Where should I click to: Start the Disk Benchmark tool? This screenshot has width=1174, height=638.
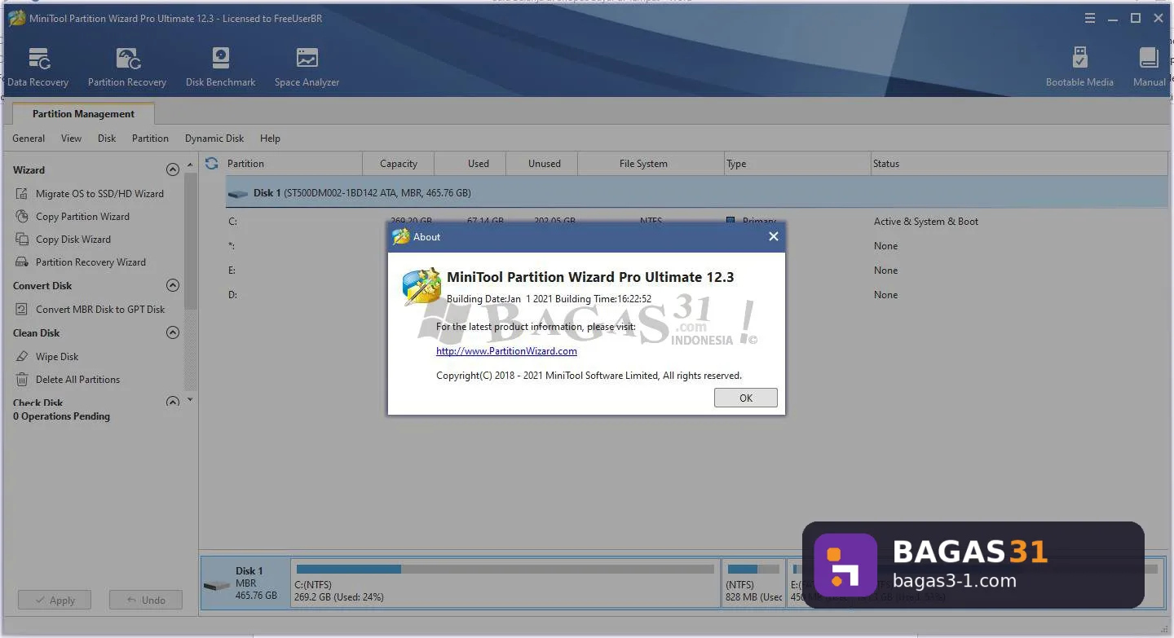(220, 67)
